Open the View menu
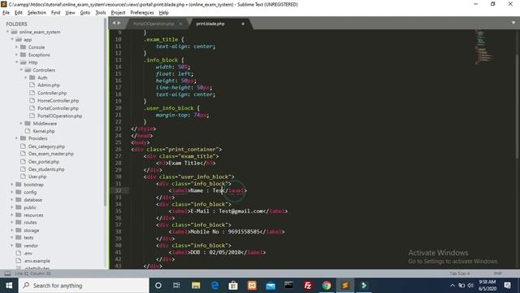Image resolution: width=520 pixels, height=293 pixels. (70, 13)
